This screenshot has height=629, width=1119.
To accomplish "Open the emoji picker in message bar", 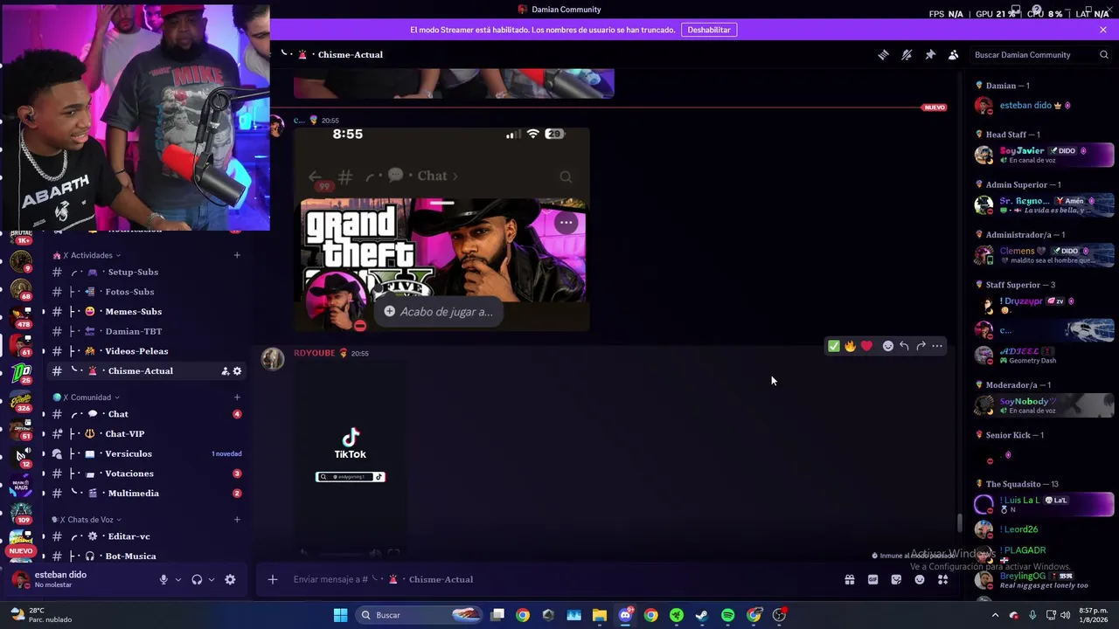I will pyautogui.click(x=919, y=579).
